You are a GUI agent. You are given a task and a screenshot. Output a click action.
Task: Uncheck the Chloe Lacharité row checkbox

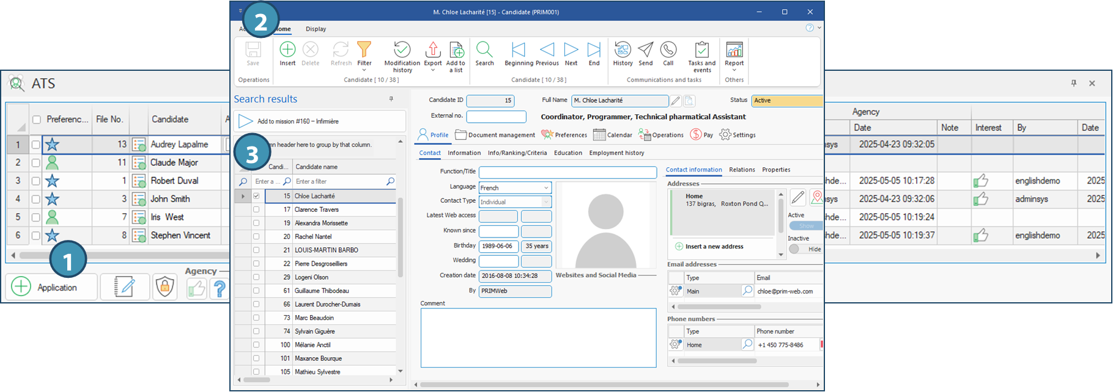256,196
